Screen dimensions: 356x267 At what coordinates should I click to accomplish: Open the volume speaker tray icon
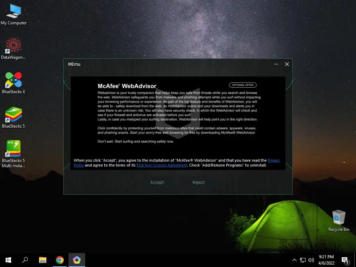point(311,260)
